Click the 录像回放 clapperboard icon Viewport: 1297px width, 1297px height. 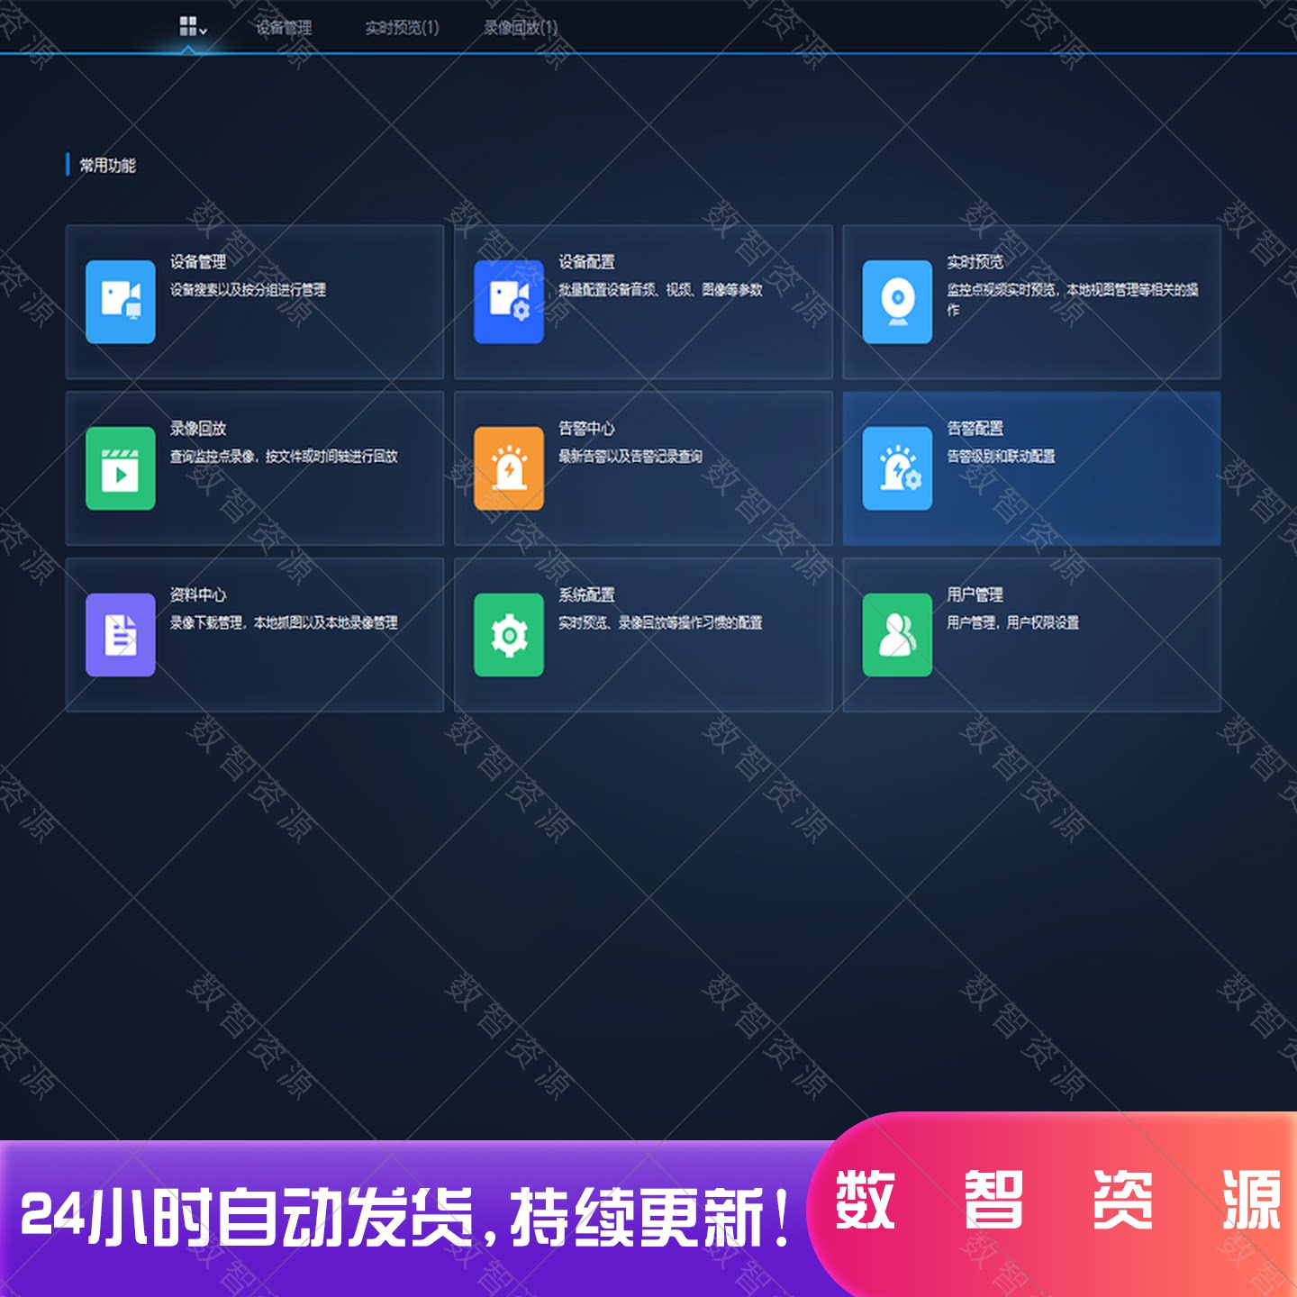(x=121, y=468)
